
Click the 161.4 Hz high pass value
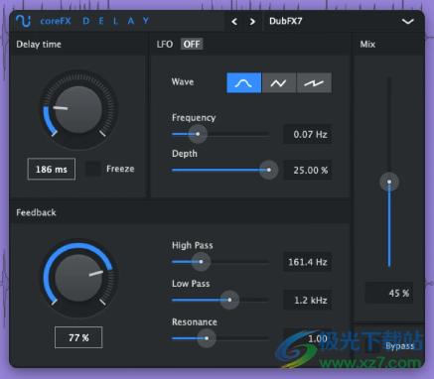click(308, 262)
